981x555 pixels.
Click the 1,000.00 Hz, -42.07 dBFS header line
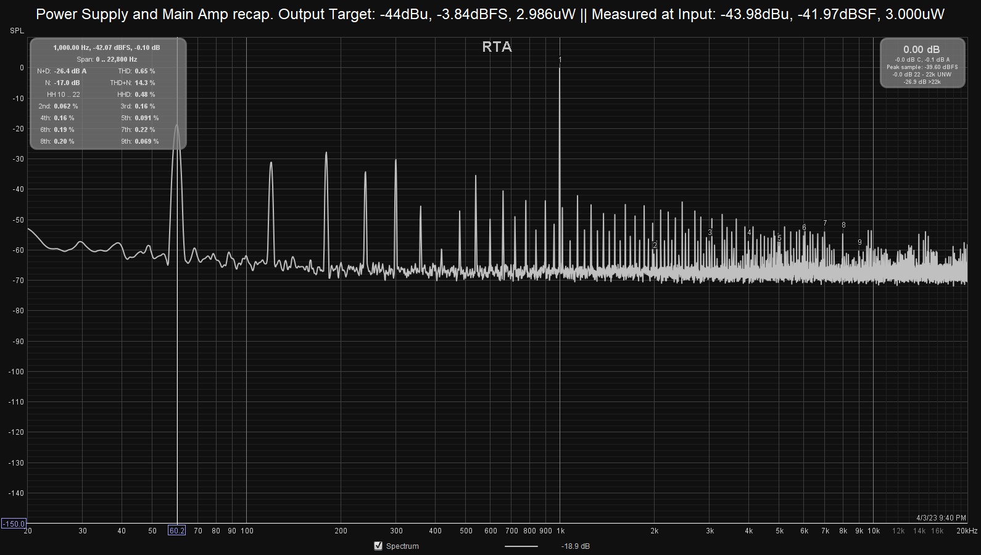[x=107, y=47]
